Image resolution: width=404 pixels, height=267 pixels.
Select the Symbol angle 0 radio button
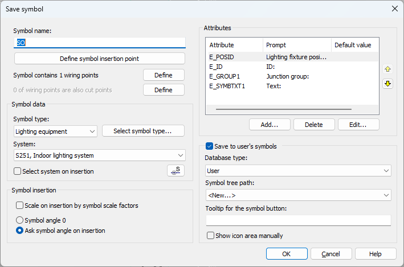21,220
